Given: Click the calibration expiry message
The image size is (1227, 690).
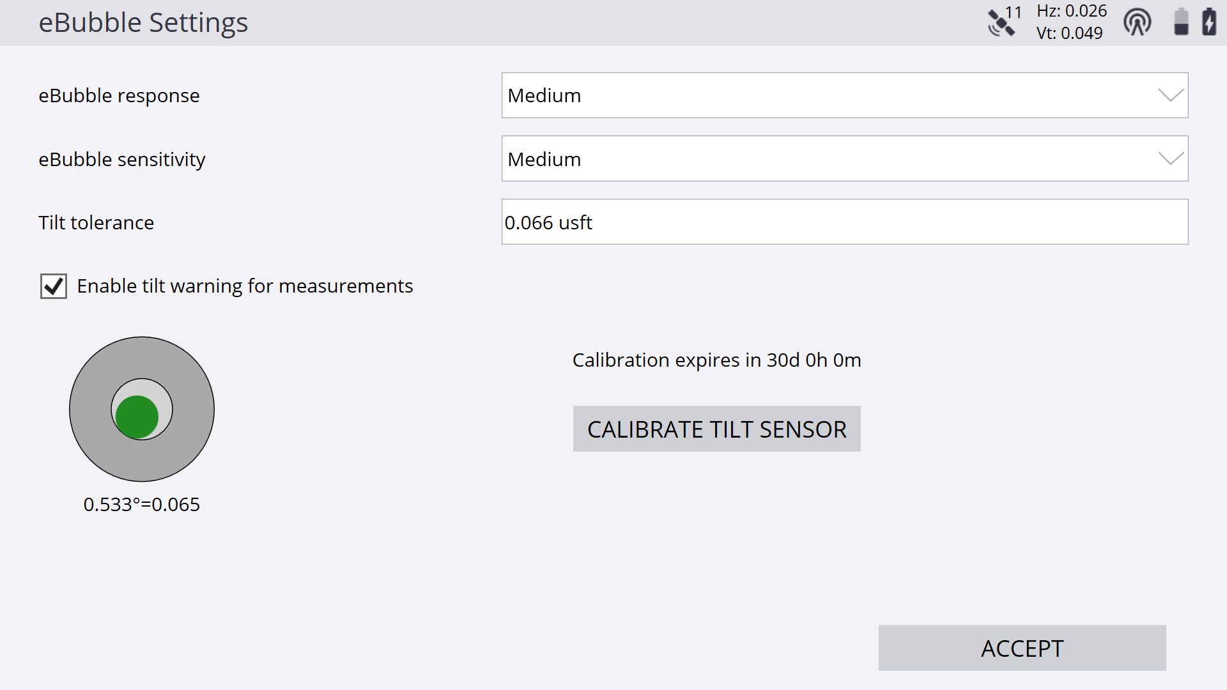Looking at the screenshot, I should (x=717, y=360).
